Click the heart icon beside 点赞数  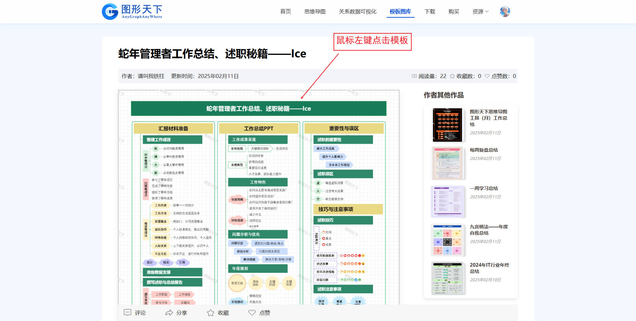487,76
